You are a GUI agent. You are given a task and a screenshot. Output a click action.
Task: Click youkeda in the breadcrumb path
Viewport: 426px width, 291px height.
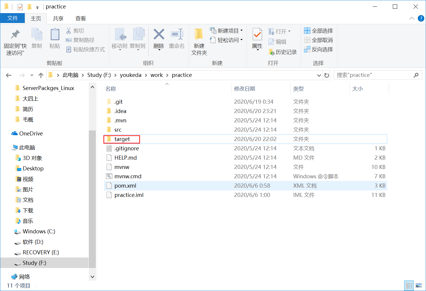pyautogui.click(x=130, y=75)
